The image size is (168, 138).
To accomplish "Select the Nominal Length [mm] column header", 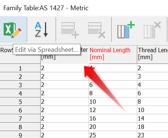I will tap(113, 55).
